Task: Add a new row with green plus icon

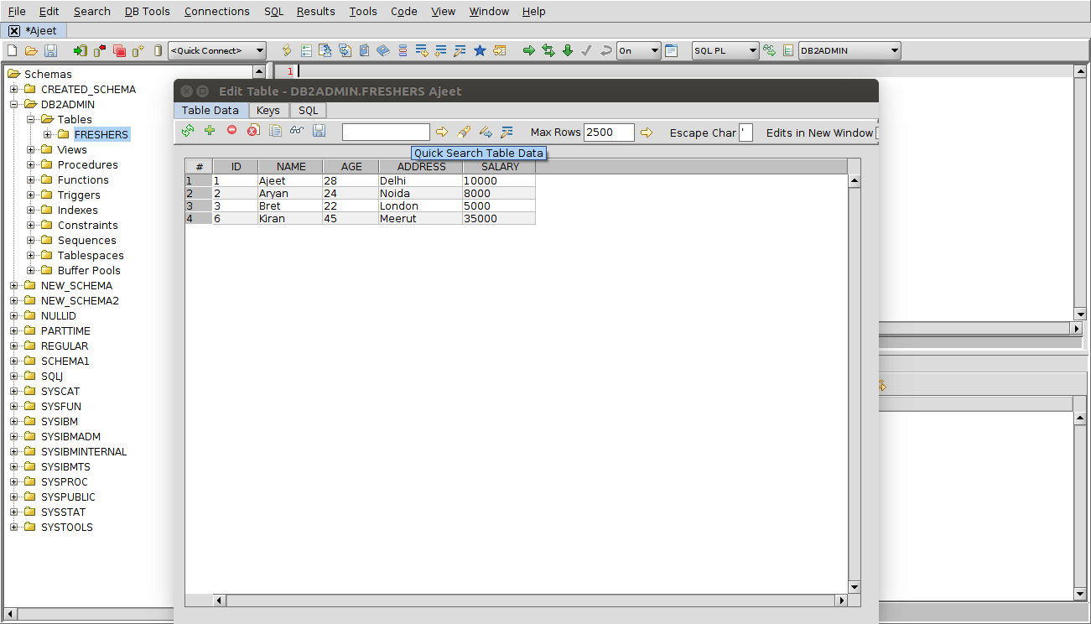Action: point(210,131)
